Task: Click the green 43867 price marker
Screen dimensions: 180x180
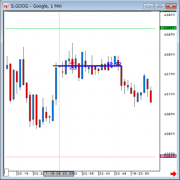Action: click(168, 28)
